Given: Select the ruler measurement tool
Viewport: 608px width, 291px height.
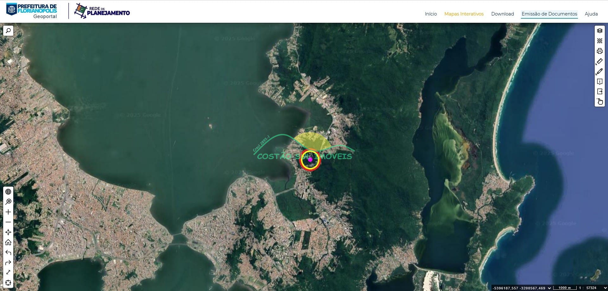Looking at the screenshot, I should point(599,61).
